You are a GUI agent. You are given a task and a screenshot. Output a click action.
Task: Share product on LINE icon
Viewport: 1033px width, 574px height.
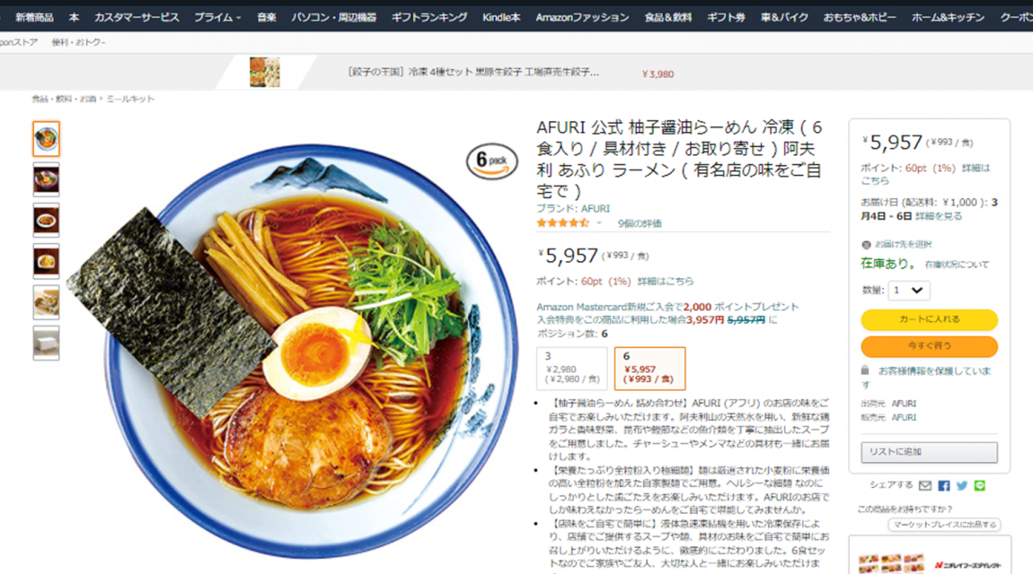tap(980, 486)
